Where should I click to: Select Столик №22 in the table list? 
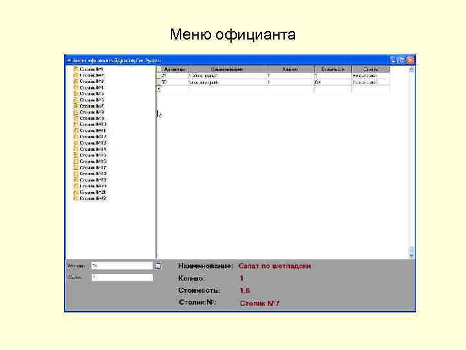93,198
